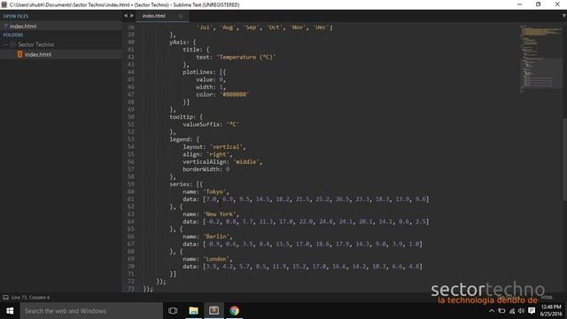Image resolution: width=567 pixels, height=319 pixels.
Task: Open Google Chrome from taskbar
Action: pos(234,311)
